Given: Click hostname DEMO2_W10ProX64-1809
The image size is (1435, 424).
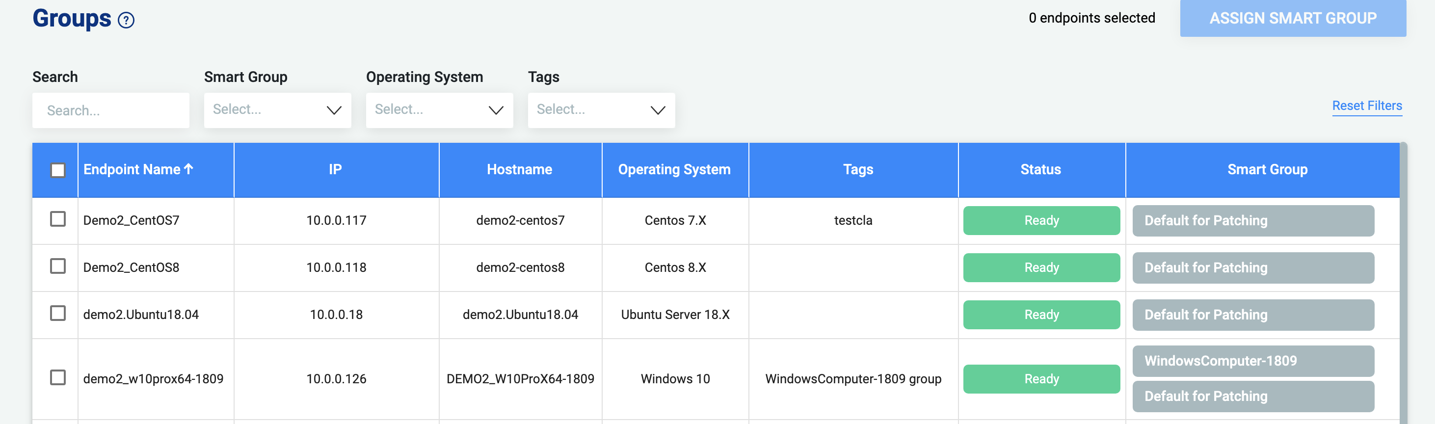Looking at the screenshot, I should coord(520,379).
